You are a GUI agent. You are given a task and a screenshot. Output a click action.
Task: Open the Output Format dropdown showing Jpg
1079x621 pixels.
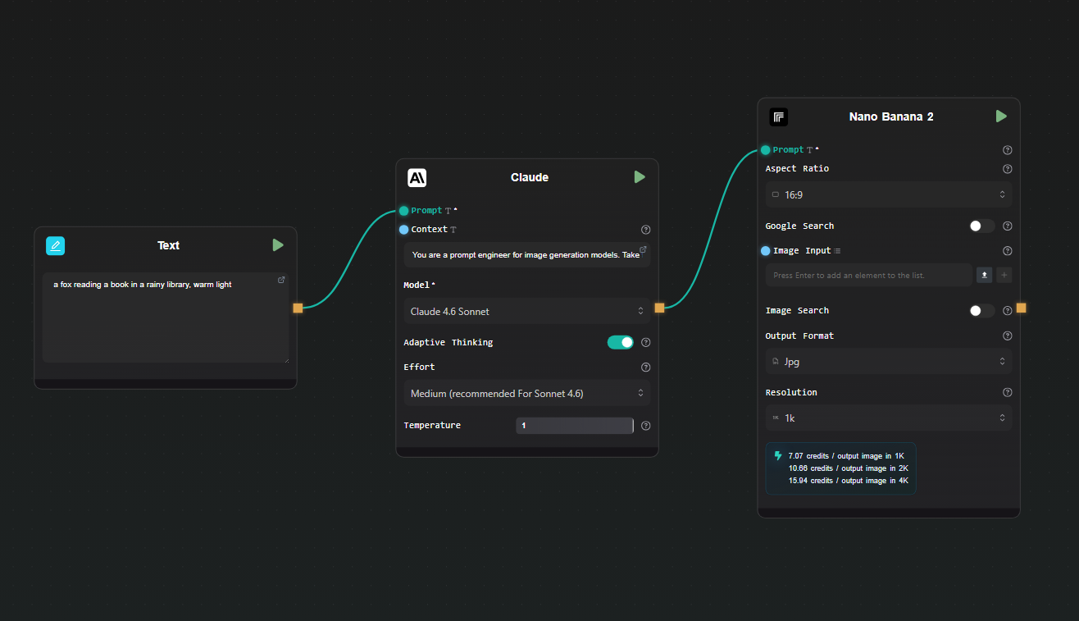pyautogui.click(x=889, y=361)
